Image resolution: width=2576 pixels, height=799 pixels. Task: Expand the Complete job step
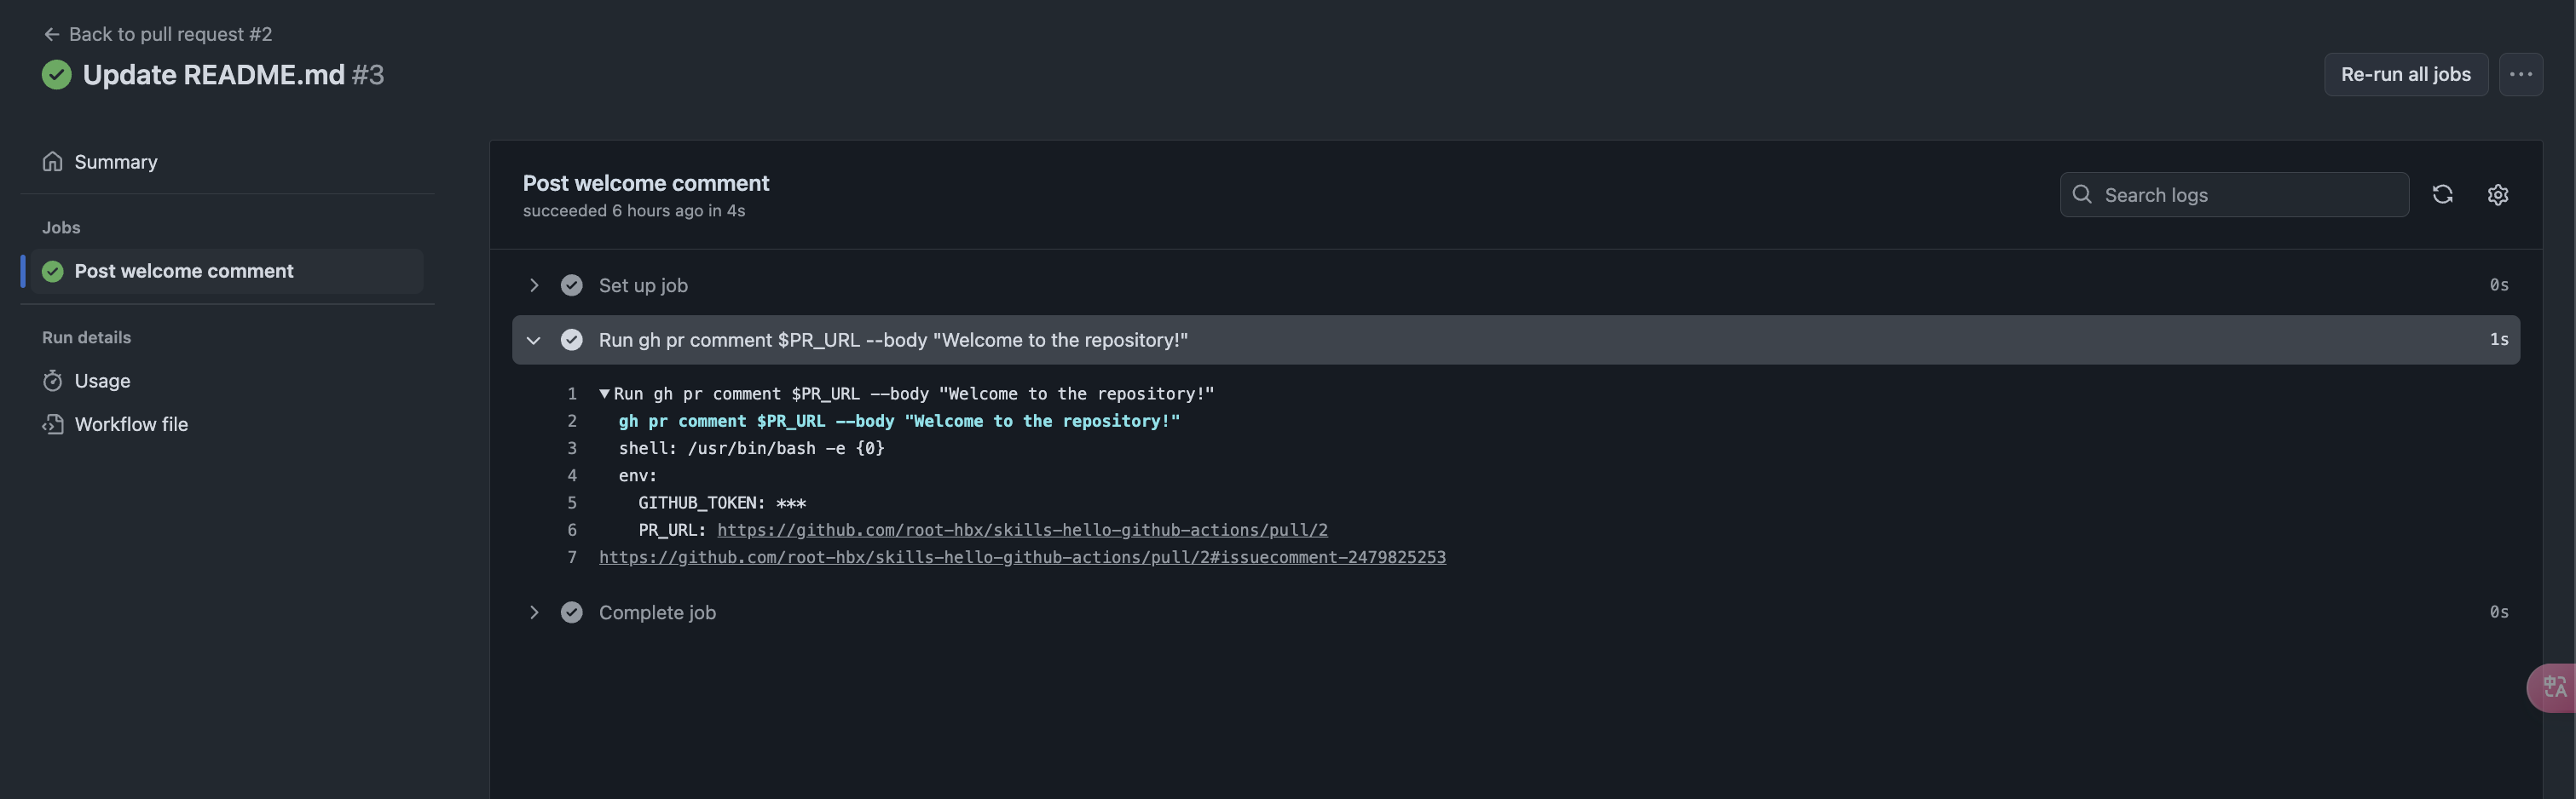click(534, 612)
